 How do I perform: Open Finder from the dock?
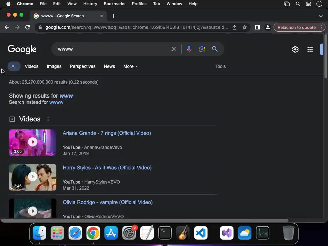[39, 233]
